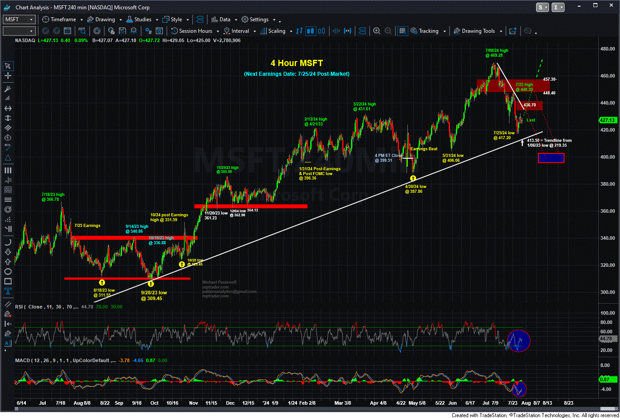The image size is (620, 418).
Task: Click the '4 Hour MSFT' chart title text
Action: pyautogui.click(x=297, y=63)
